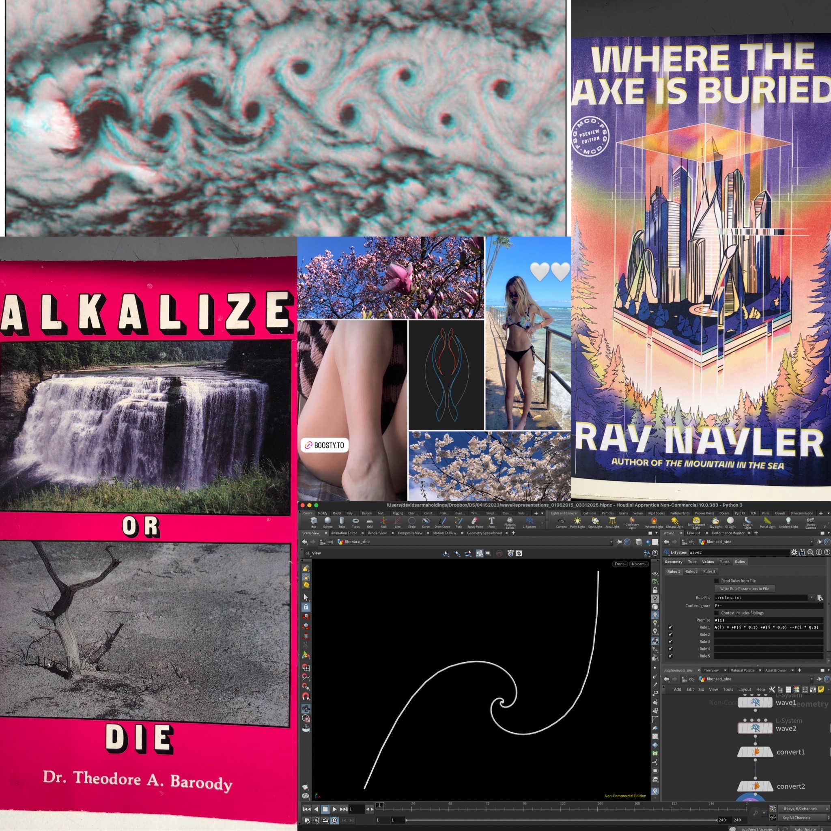
Task: Switch to the Geometry Spreadsheet tab
Action: 484,533
